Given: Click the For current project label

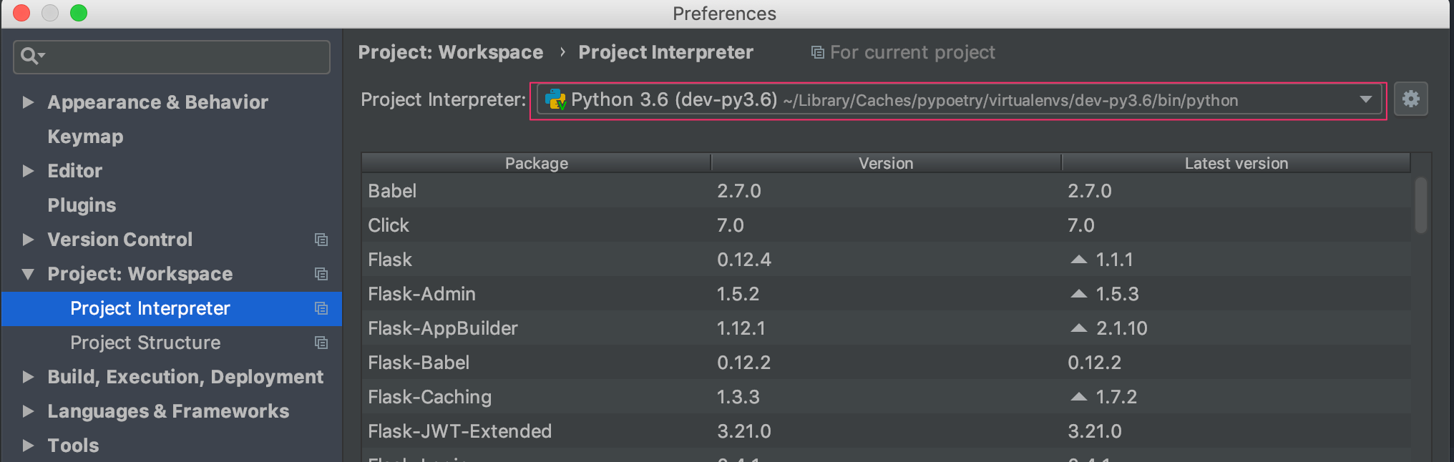Looking at the screenshot, I should 912,52.
